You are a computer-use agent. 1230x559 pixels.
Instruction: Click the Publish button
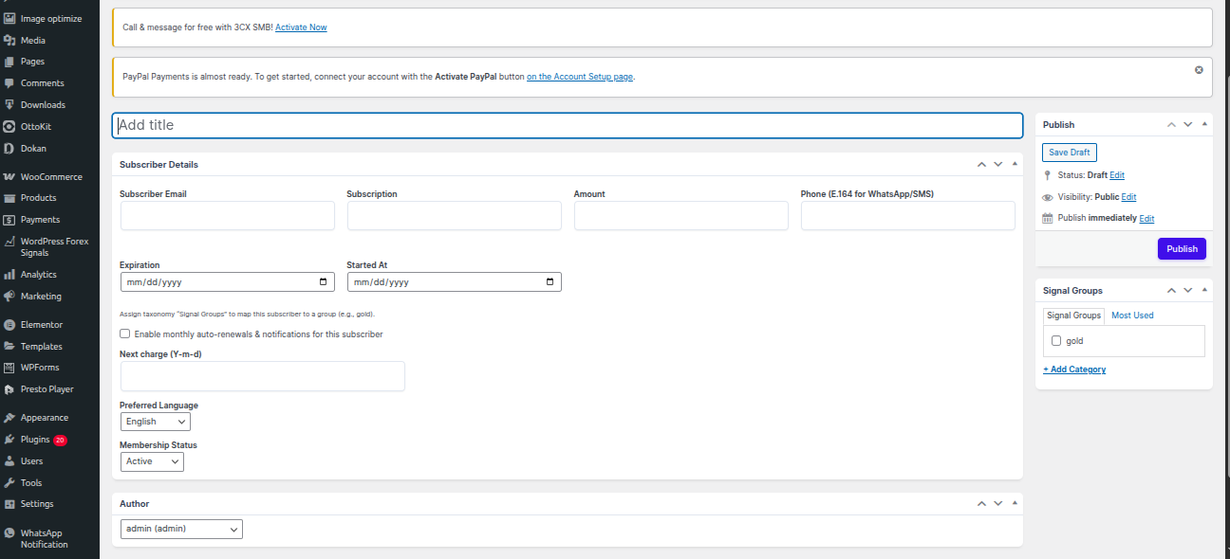[1182, 249]
